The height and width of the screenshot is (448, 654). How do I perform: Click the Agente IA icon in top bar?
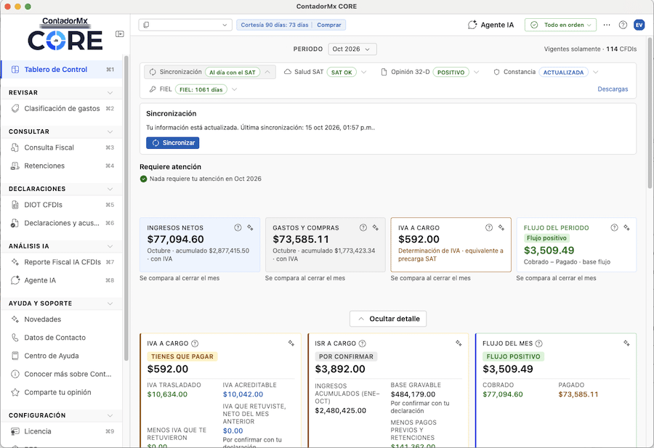click(472, 25)
